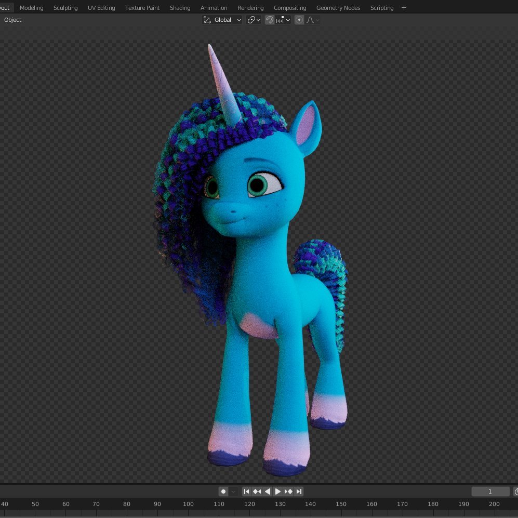Open the Rendering workspace tab
Screen dimensions: 518x518
click(x=250, y=8)
